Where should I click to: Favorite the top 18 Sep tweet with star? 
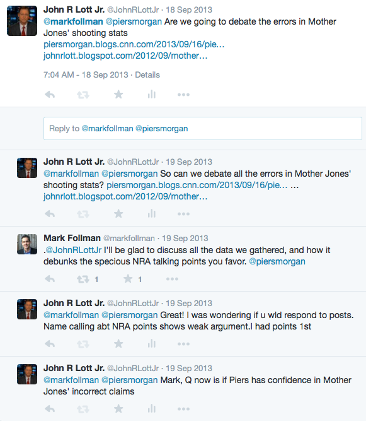(x=118, y=94)
